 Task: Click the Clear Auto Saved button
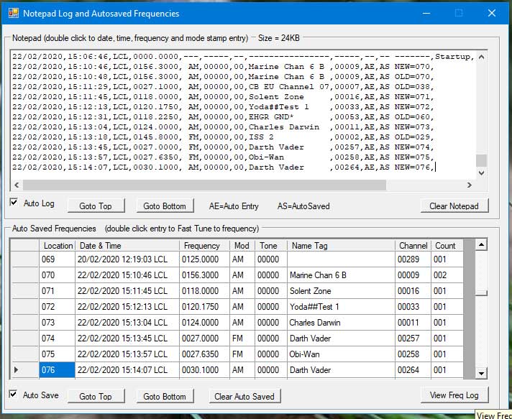(244, 396)
